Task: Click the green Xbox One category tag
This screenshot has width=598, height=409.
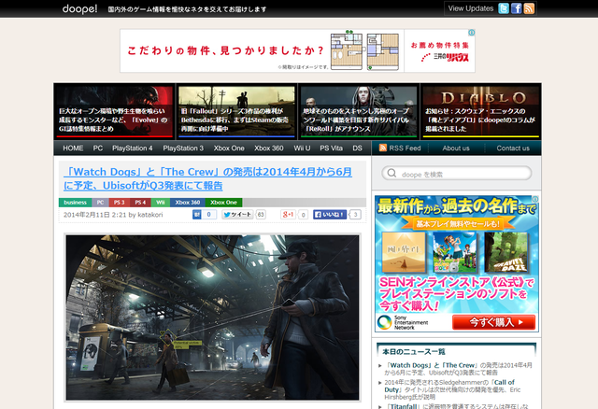Action: pyautogui.click(x=223, y=203)
